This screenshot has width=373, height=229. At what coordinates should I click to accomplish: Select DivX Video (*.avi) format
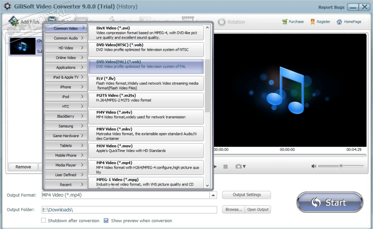[x=146, y=33]
